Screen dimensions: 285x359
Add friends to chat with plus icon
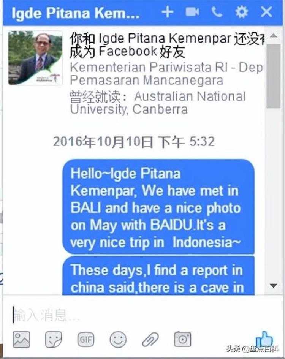point(168,12)
